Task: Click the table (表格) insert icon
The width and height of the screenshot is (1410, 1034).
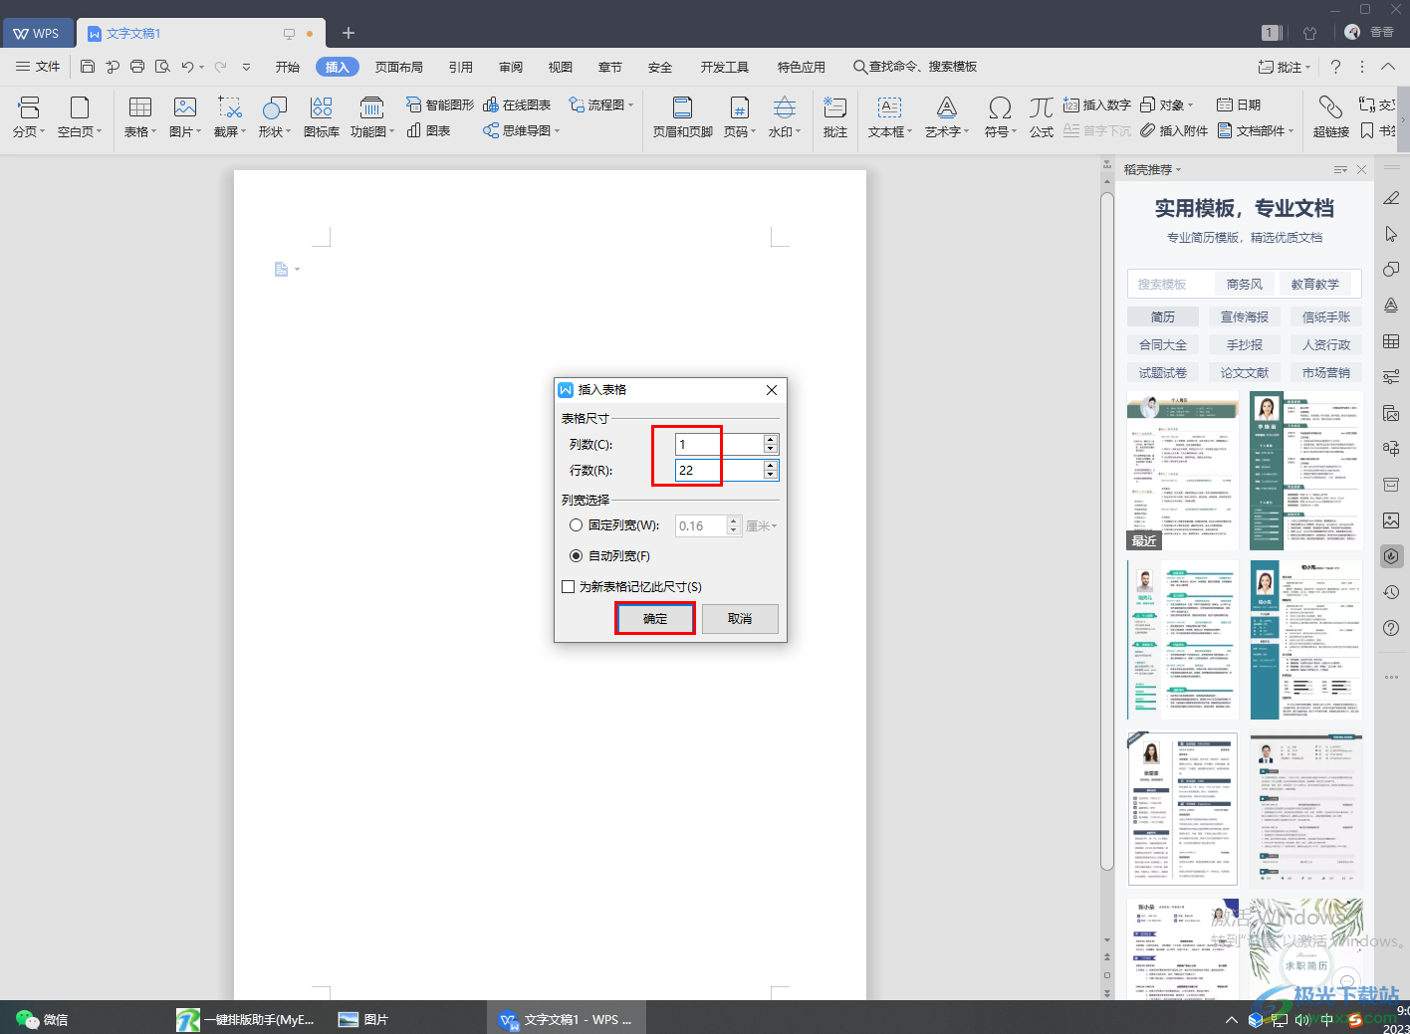Action: point(140,107)
